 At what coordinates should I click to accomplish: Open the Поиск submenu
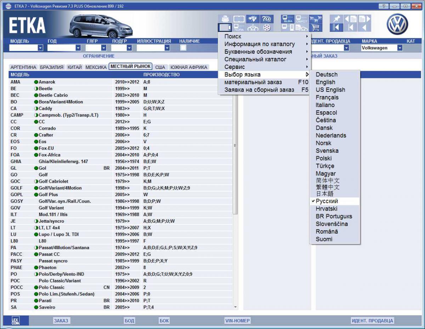[x=265, y=36]
